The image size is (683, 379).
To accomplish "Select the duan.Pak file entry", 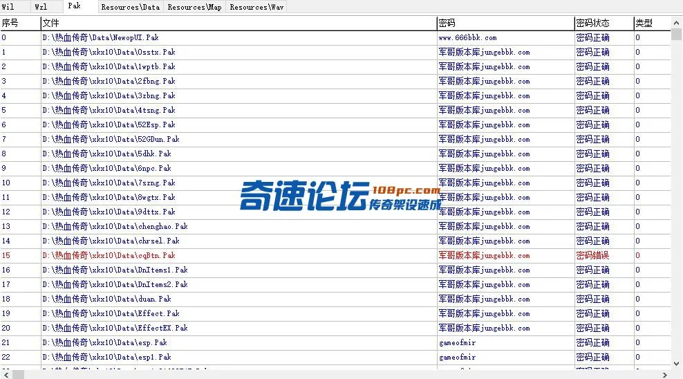I will pos(106,299).
